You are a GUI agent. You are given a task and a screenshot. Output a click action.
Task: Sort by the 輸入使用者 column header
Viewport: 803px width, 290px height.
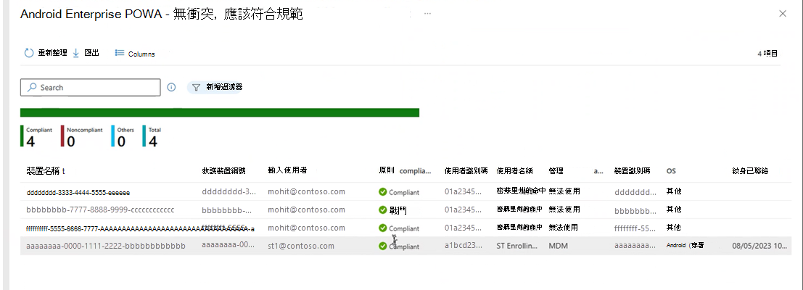(x=287, y=170)
